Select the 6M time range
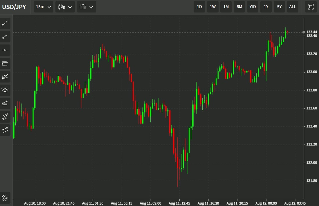 tap(239, 7)
